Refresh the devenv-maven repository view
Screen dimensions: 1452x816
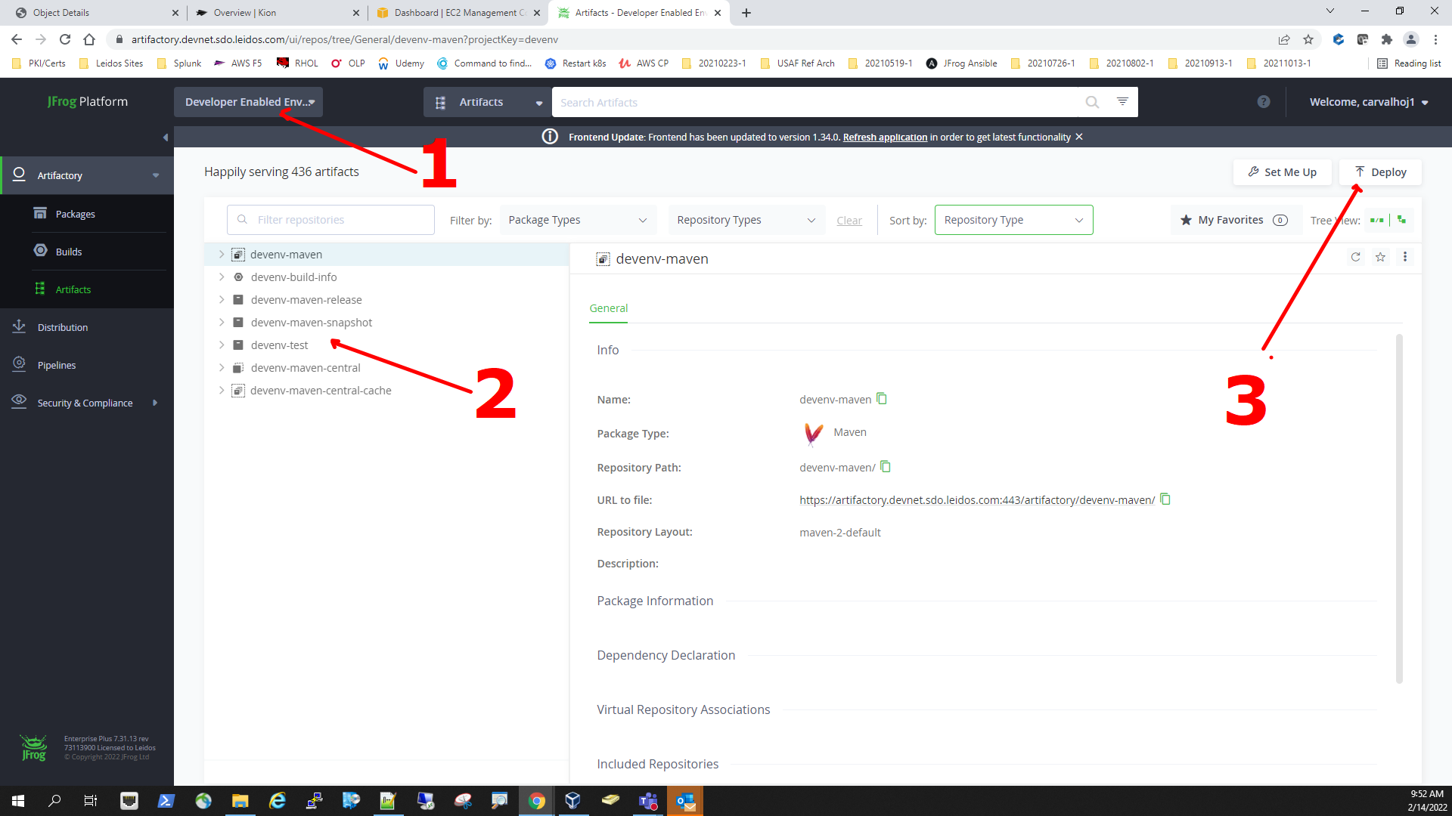pyautogui.click(x=1355, y=257)
